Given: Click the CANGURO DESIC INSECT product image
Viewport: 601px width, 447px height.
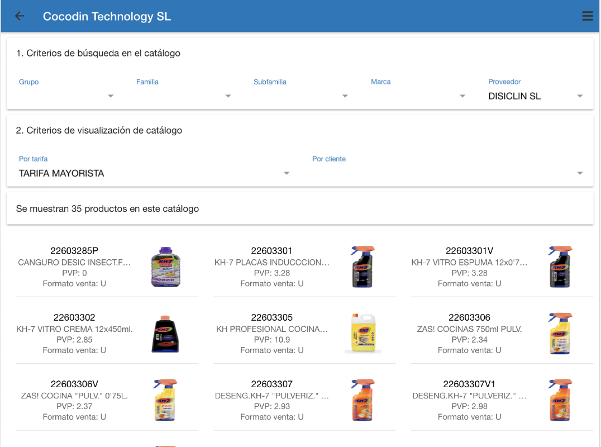Looking at the screenshot, I should tap(165, 267).
